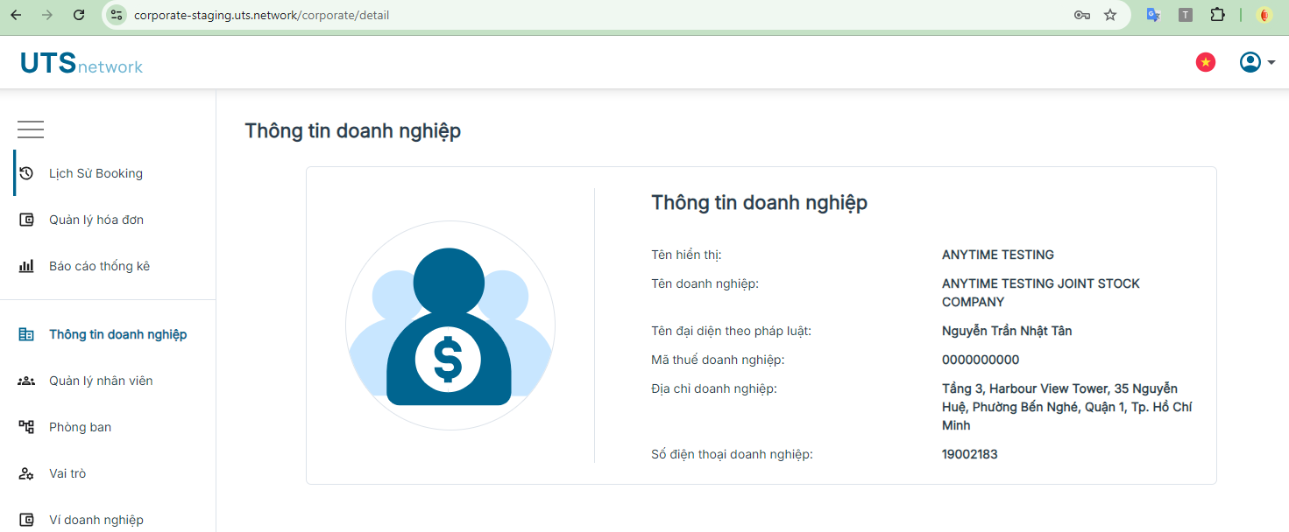This screenshot has height=532, width=1289.
Task: Click the Lịch Sử Booking history icon
Action: coord(26,173)
